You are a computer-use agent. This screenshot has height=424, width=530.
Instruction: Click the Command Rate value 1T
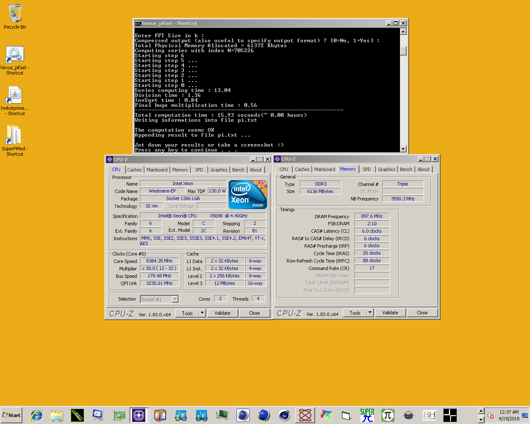pyautogui.click(x=372, y=268)
